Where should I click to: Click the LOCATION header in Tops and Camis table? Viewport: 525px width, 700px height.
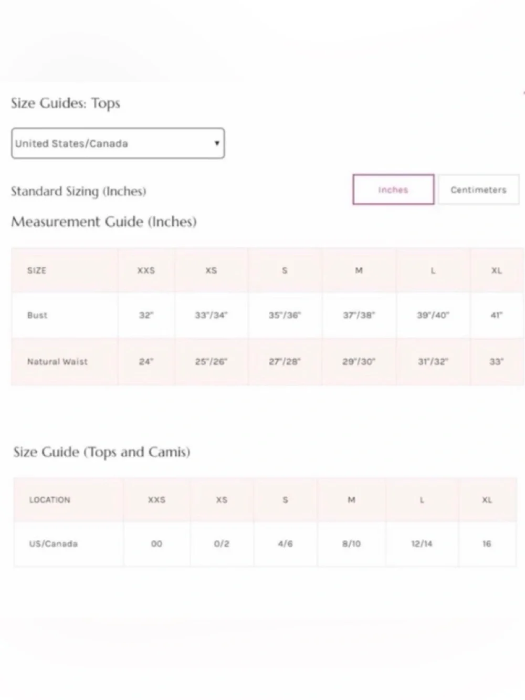click(x=49, y=500)
